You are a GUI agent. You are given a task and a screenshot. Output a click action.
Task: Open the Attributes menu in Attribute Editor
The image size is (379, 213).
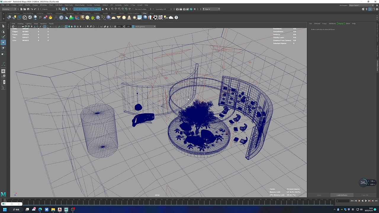(x=332, y=24)
